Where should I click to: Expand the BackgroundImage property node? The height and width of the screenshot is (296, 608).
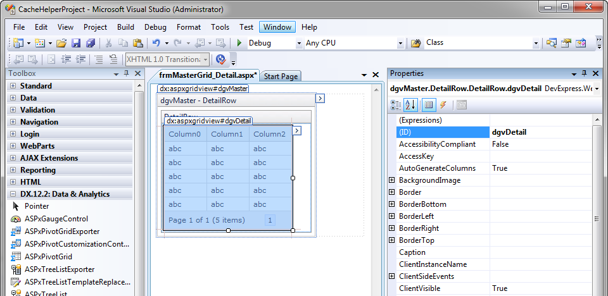click(x=392, y=181)
